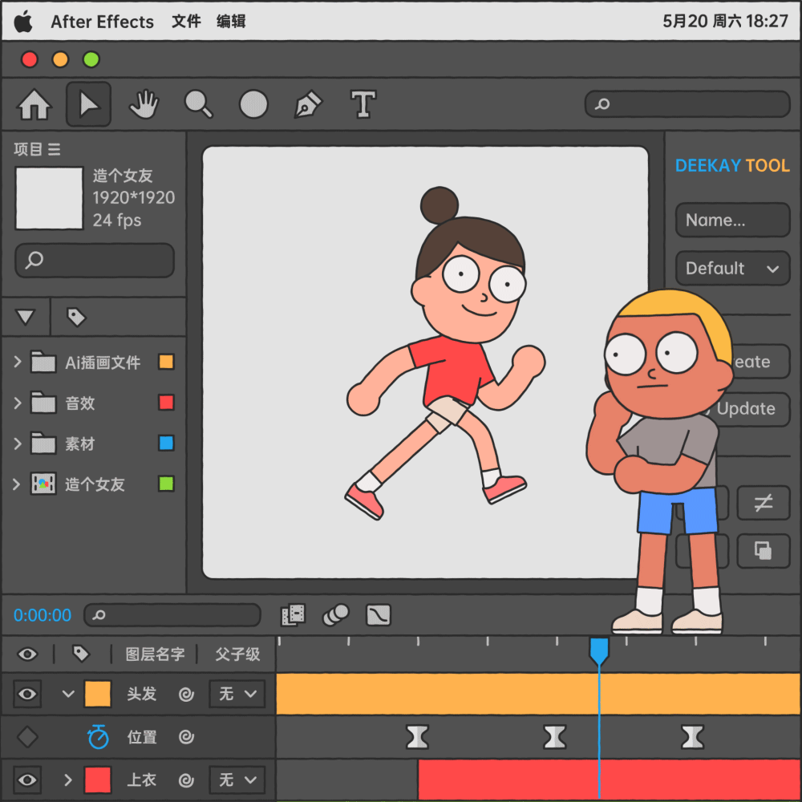Collapse the 头发 layer chevron
802x802 pixels.
click(x=68, y=694)
